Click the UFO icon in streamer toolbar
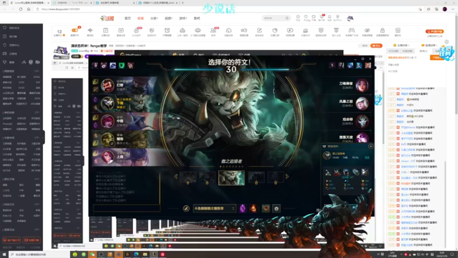 (198, 30)
